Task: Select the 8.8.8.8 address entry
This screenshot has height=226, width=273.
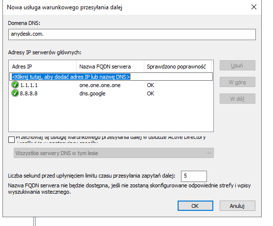Action: click(x=29, y=93)
